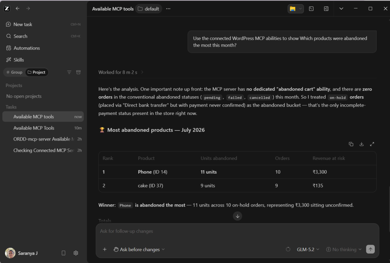This screenshot has width=390, height=263.
Task: Select the ₹135 revenue cell
Action: pyautogui.click(x=318, y=186)
